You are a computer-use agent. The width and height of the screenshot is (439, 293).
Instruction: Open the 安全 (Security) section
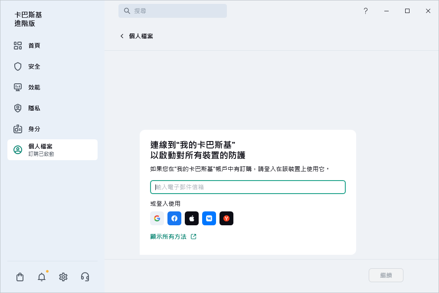(33, 66)
